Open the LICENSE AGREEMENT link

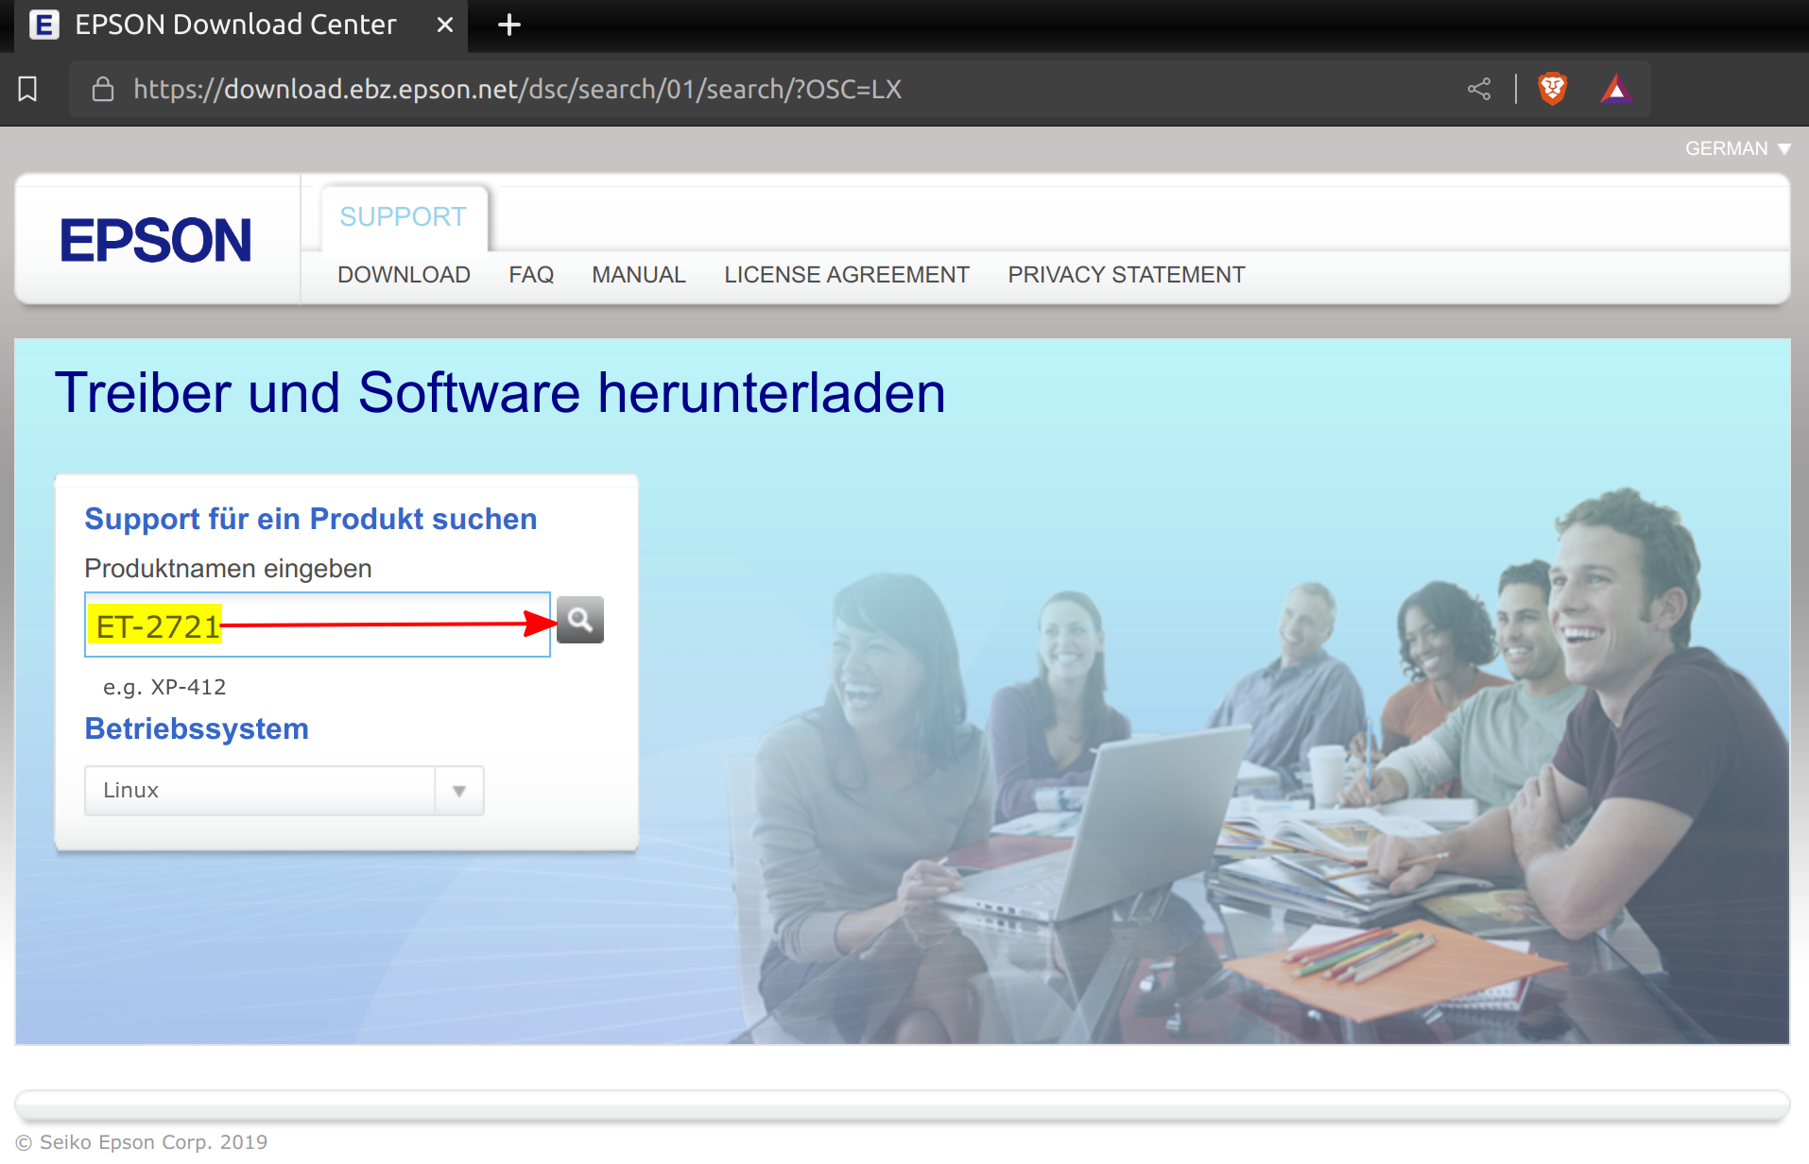point(847,275)
